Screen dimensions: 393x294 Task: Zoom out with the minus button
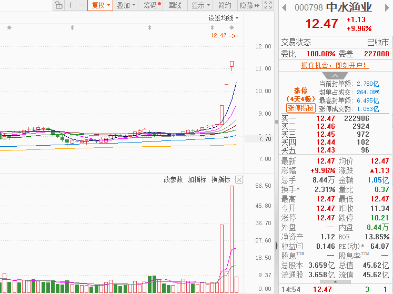(82, 5)
